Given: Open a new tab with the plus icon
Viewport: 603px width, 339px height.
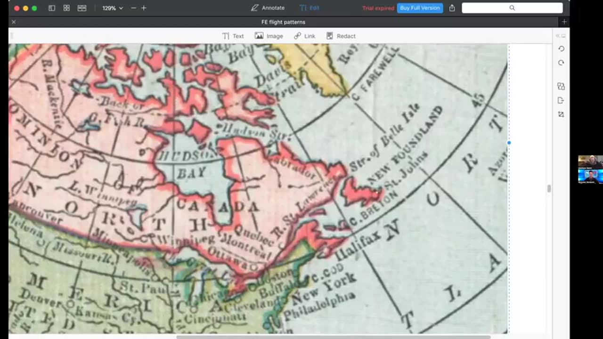Looking at the screenshot, I should pyautogui.click(x=564, y=22).
